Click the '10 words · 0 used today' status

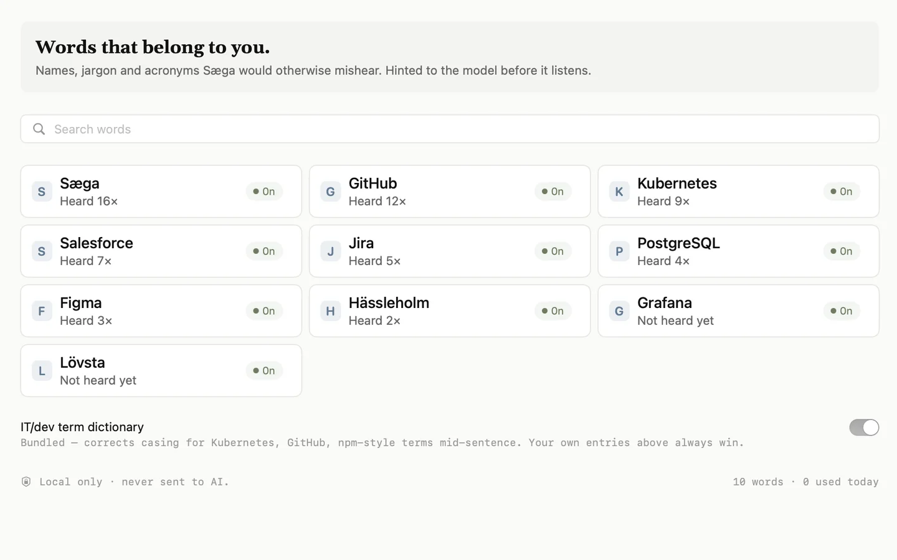coord(805,482)
